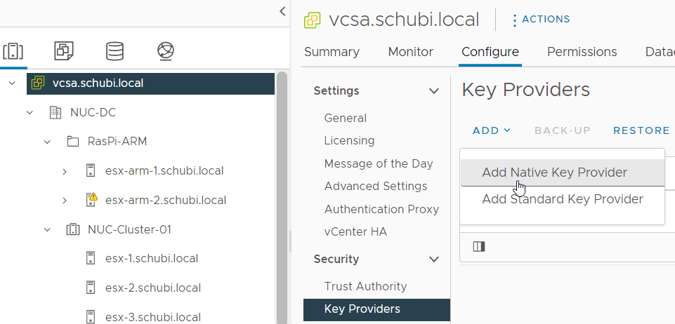
Task: Click the RESTORE key provider button
Action: coord(641,130)
